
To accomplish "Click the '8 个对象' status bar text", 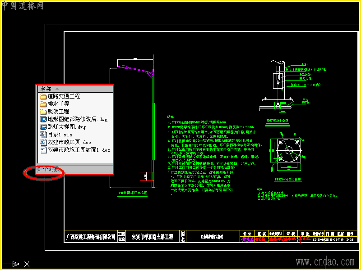I will pos(49,170).
